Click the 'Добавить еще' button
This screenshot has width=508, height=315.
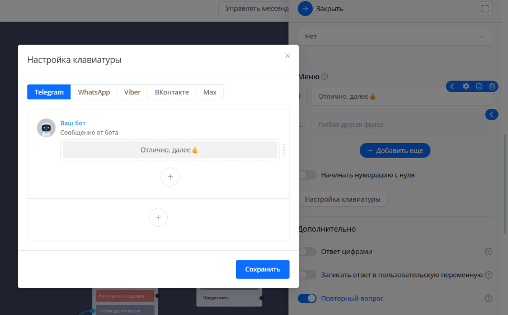(x=394, y=150)
